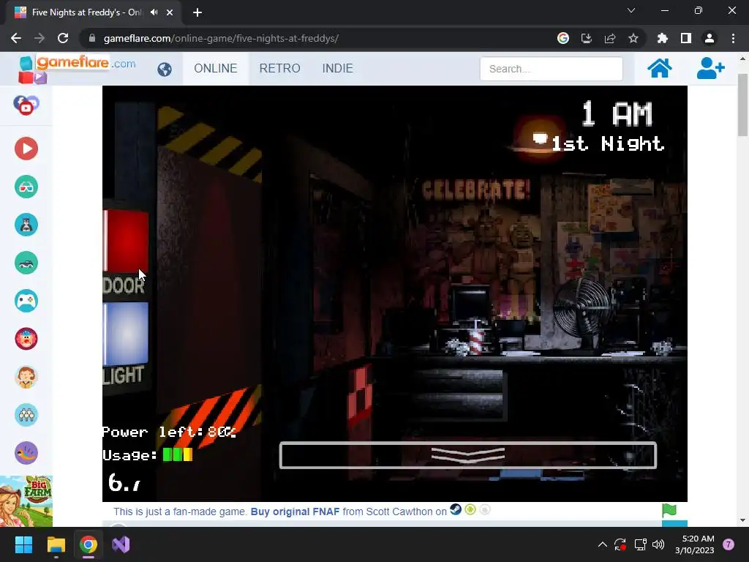Focus the Search input field
Image resolution: width=749 pixels, height=562 pixels.
coord(552,69)
